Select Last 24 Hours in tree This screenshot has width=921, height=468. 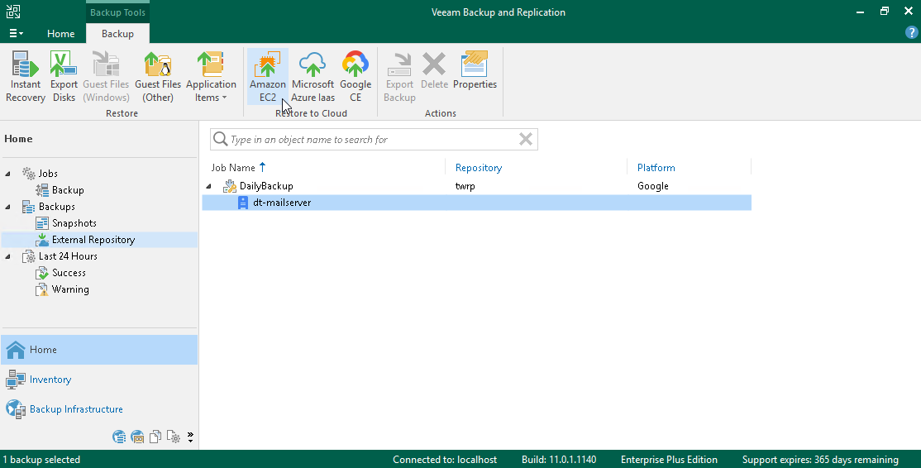(x=68, y=256)
